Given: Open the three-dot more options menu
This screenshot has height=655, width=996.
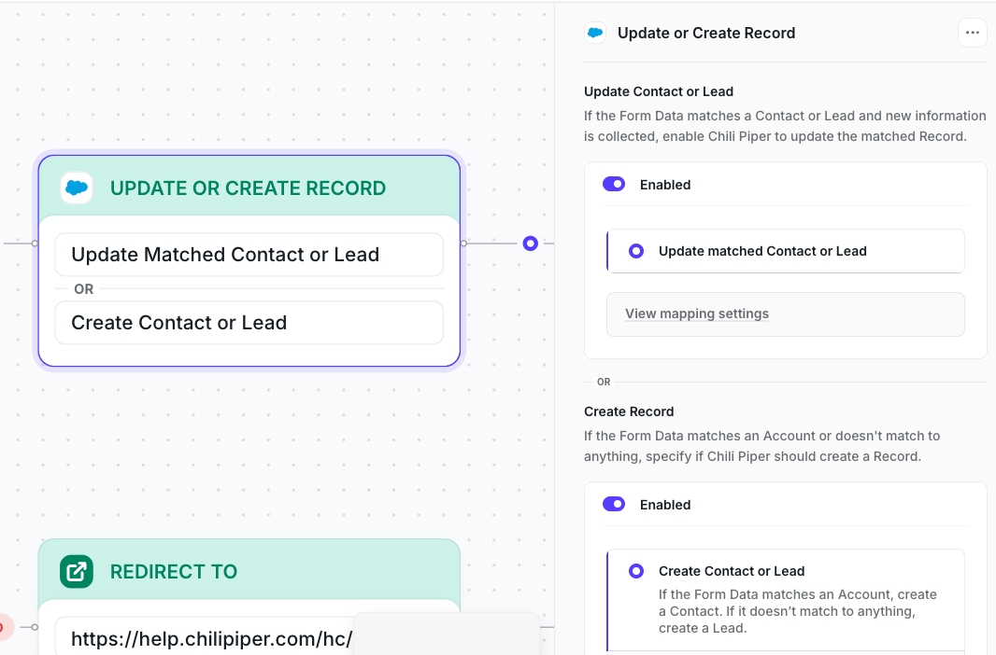Looking at the screenshot, I should (972, 33).
